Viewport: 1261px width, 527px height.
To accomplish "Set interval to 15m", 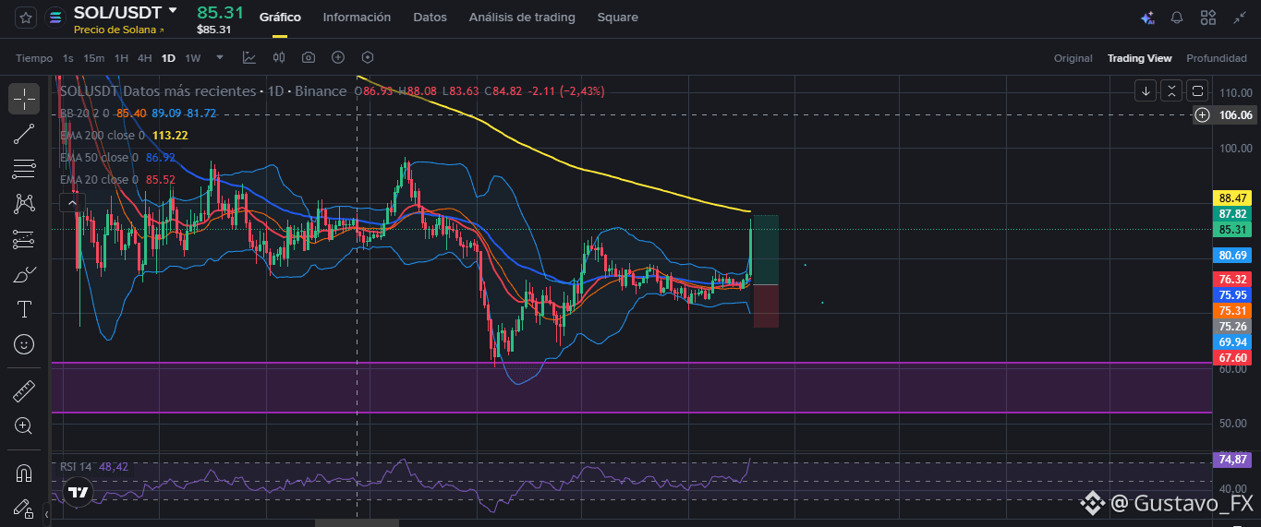I will point(93,58).
